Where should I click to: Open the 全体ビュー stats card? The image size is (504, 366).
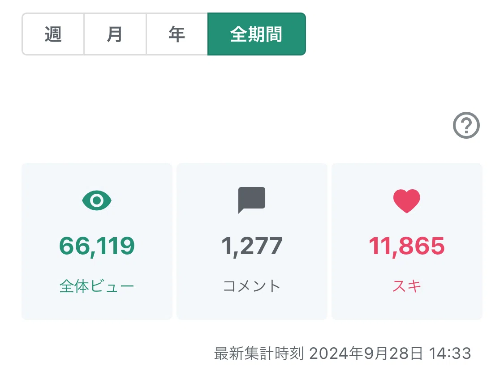[x=97, y=242]
